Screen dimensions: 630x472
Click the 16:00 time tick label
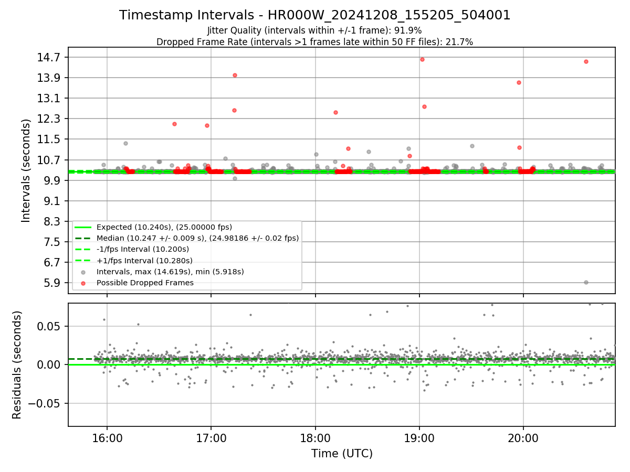(107, 438)
